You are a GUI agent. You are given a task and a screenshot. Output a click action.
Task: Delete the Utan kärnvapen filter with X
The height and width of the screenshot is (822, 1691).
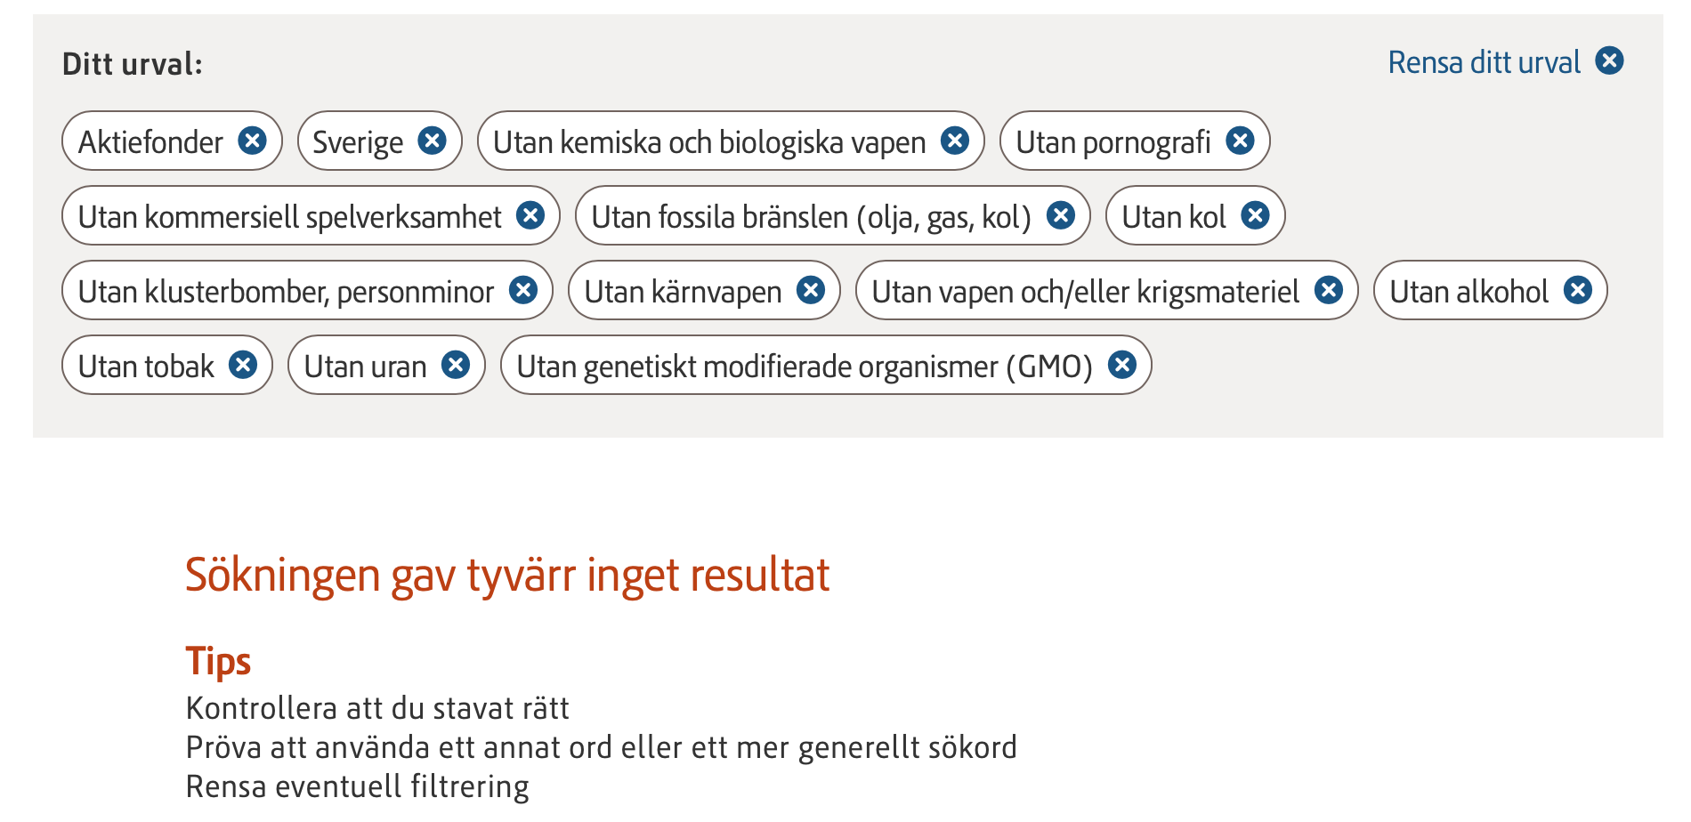[x=811, y=290]
